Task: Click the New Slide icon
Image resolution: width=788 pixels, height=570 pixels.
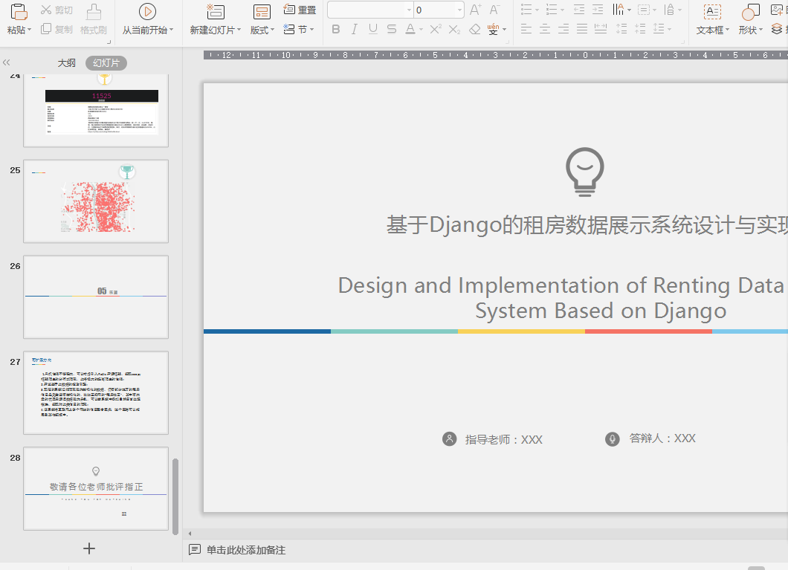Action: 216,11
